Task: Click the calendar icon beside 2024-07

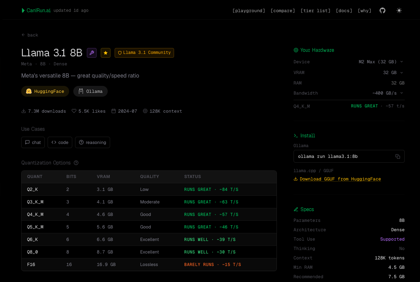Action: (x=114, y=111)
